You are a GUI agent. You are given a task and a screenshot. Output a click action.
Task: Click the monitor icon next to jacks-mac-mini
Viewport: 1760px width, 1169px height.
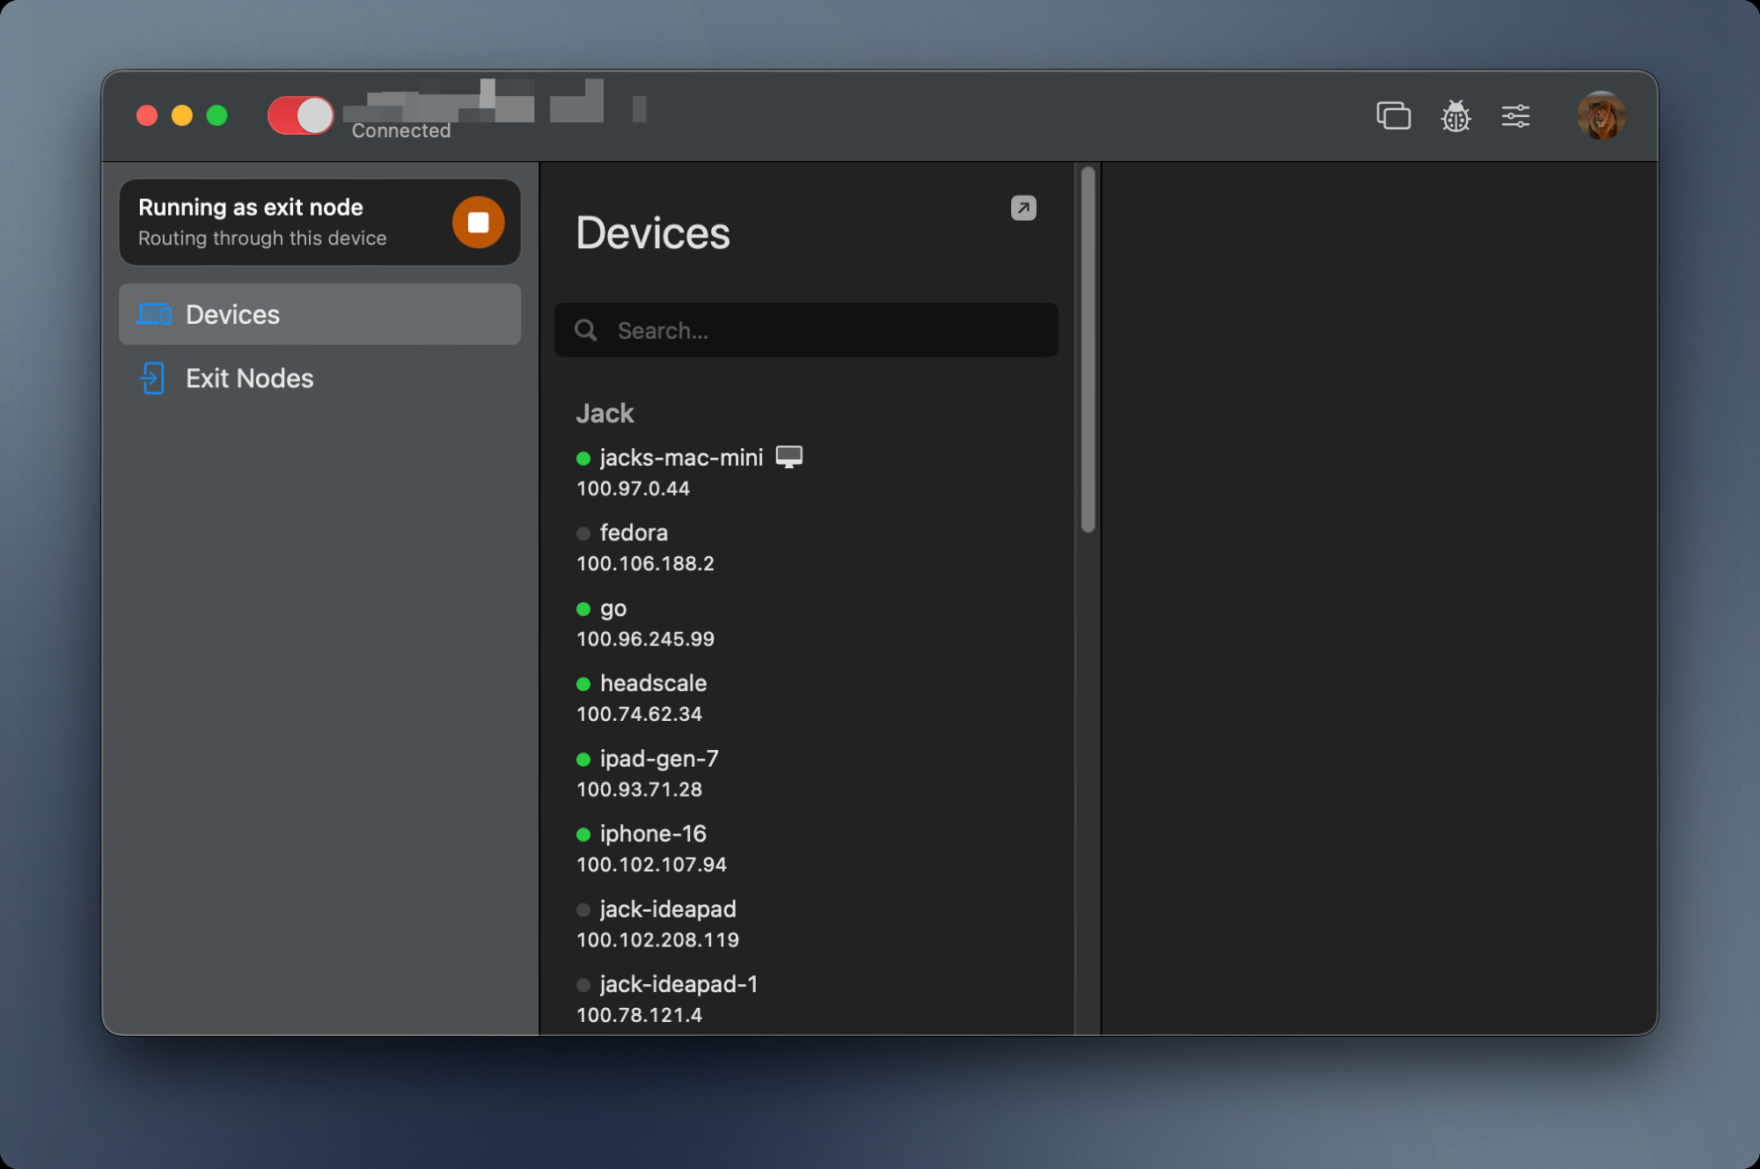click(788, 457)
